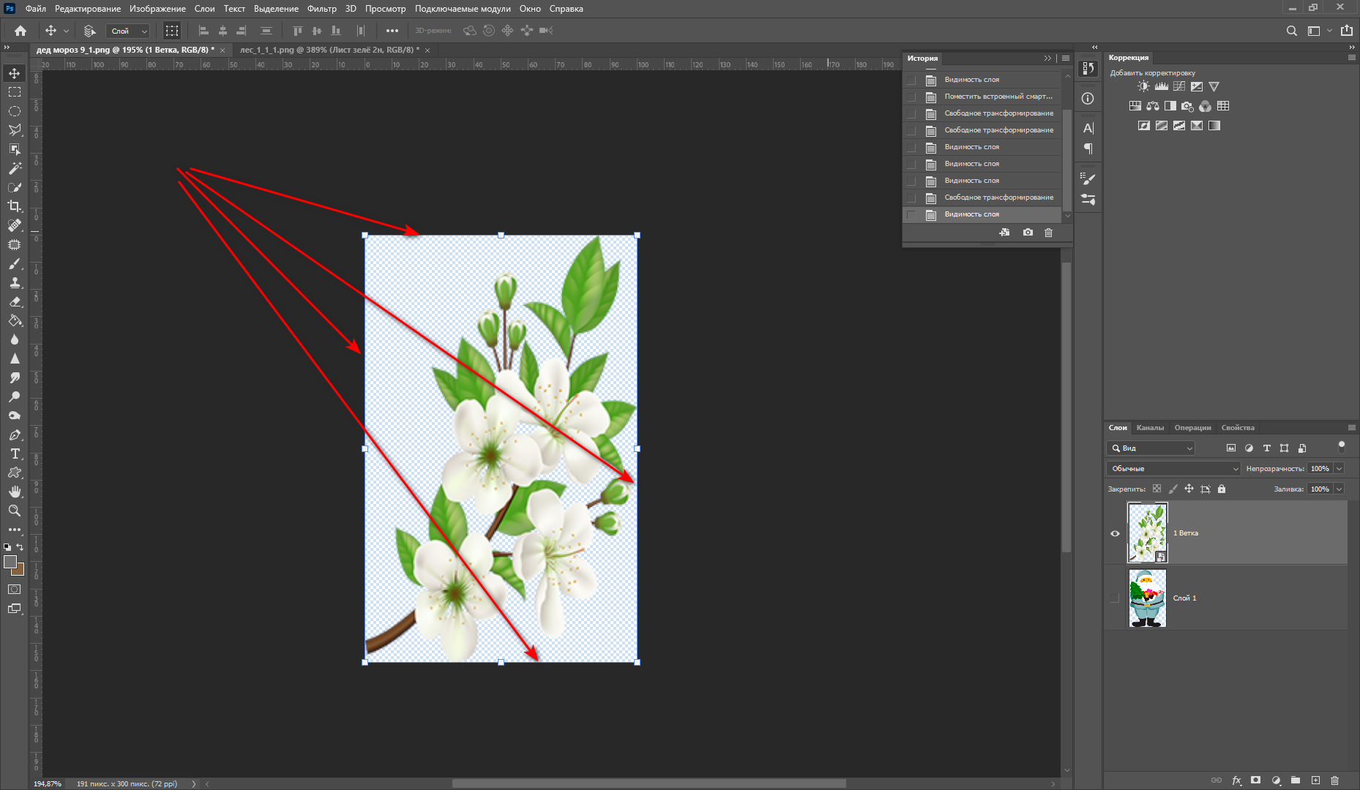Open the 'Файл' menu
Image resolution: width=1360 pixels, height=790 pixels.
tap(35, 9)
